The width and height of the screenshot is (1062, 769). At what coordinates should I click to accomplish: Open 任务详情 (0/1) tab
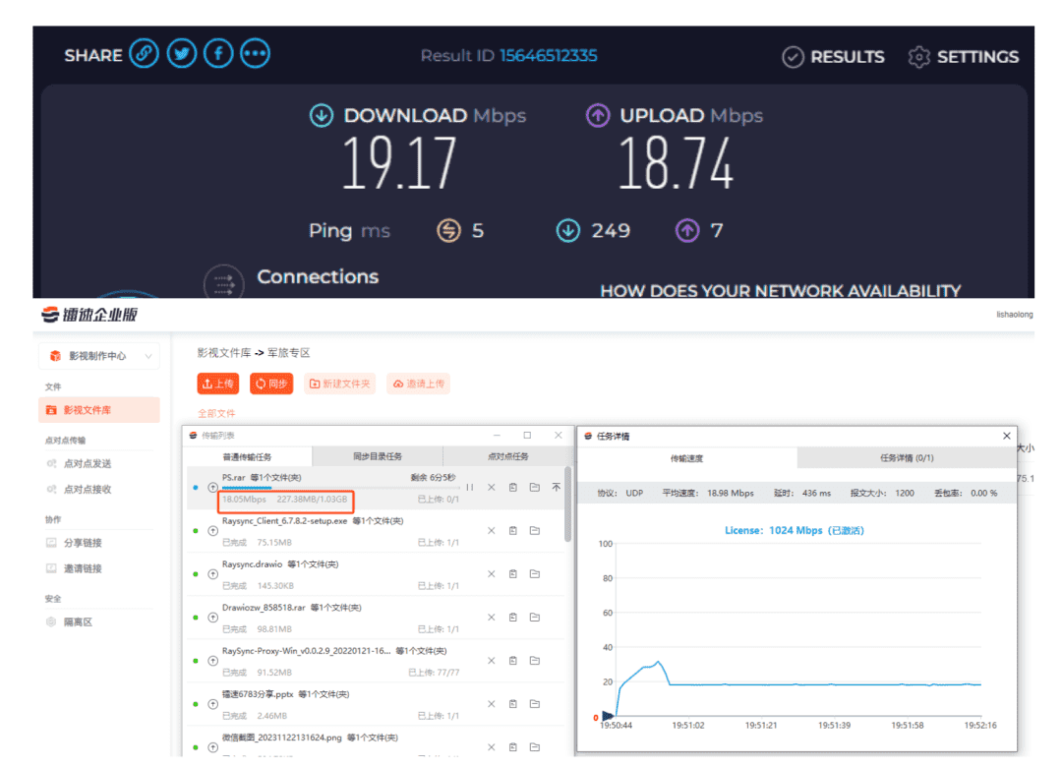click(906, 458)
